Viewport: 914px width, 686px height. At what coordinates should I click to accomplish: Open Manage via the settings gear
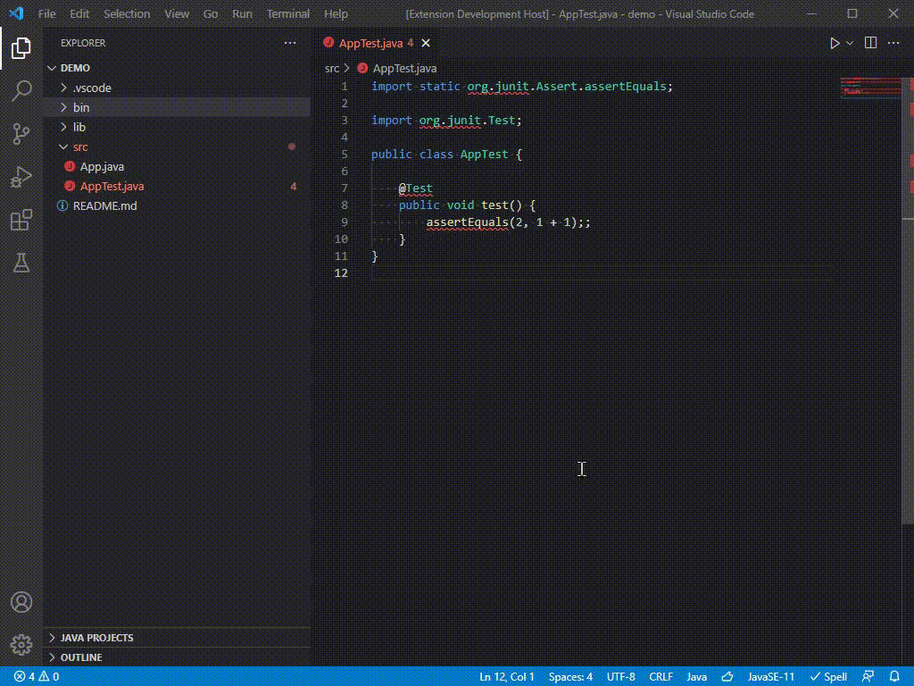21,645
